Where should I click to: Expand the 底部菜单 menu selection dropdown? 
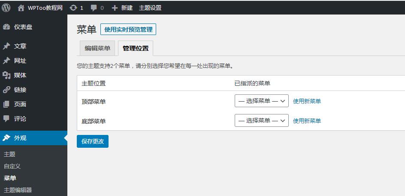point(261,120)
